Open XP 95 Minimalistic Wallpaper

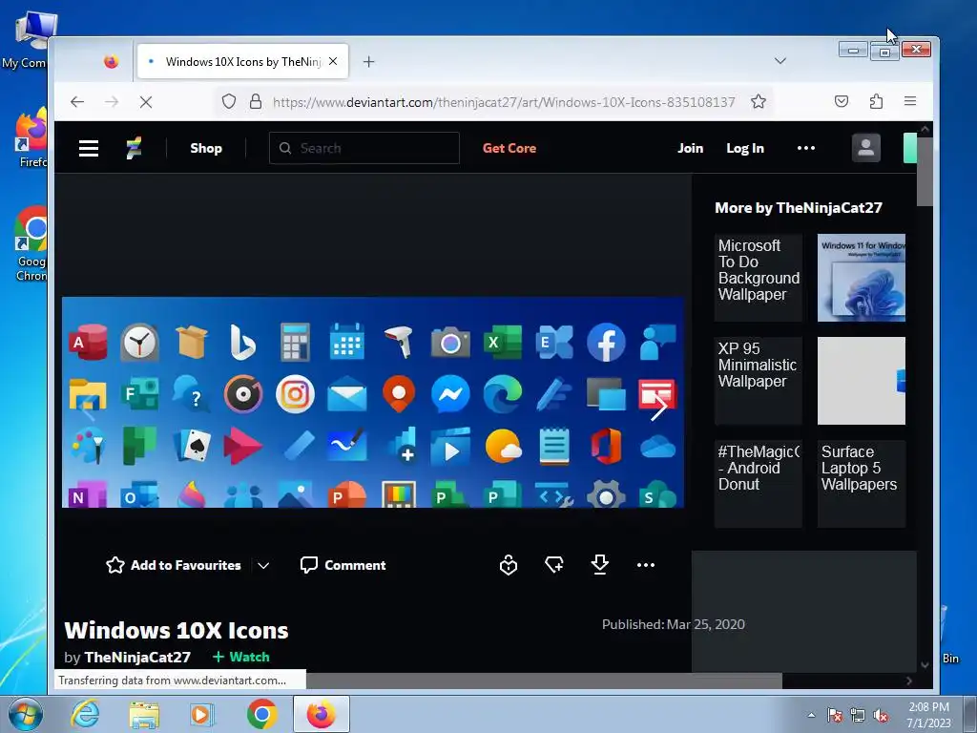[759, 381]
